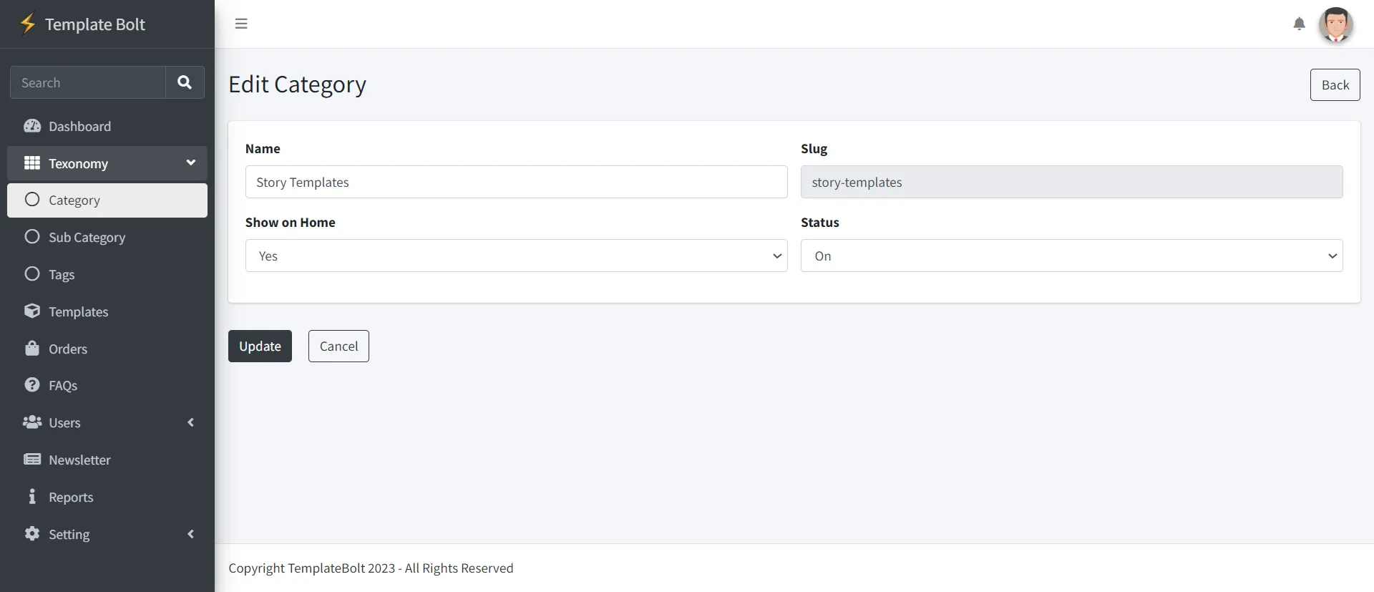
Task: Click the sidebar search magnifier button
Action: [x=185, y=82]
